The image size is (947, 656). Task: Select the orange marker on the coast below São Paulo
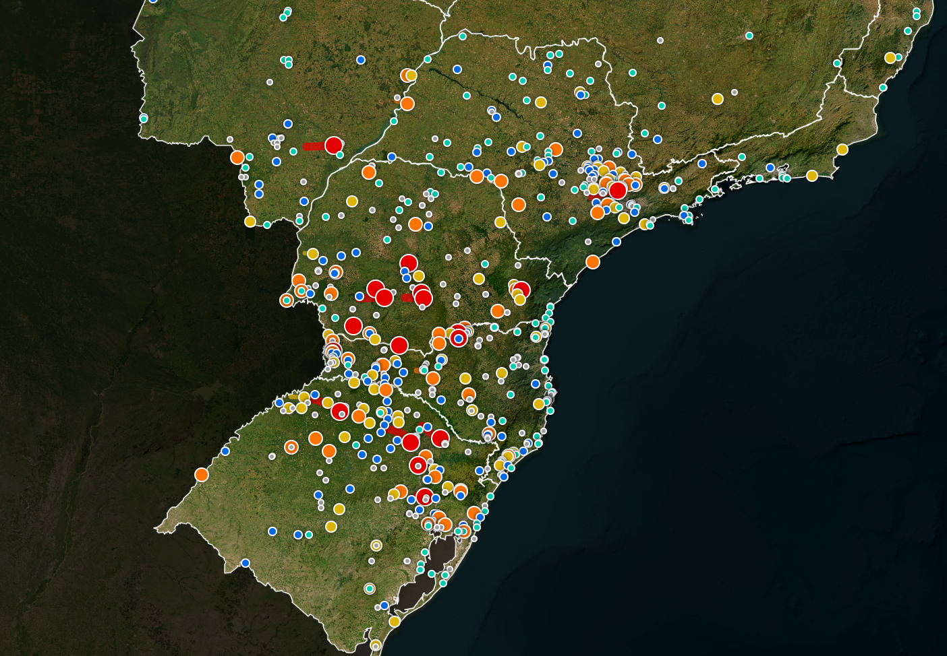(x=593, y=261)
